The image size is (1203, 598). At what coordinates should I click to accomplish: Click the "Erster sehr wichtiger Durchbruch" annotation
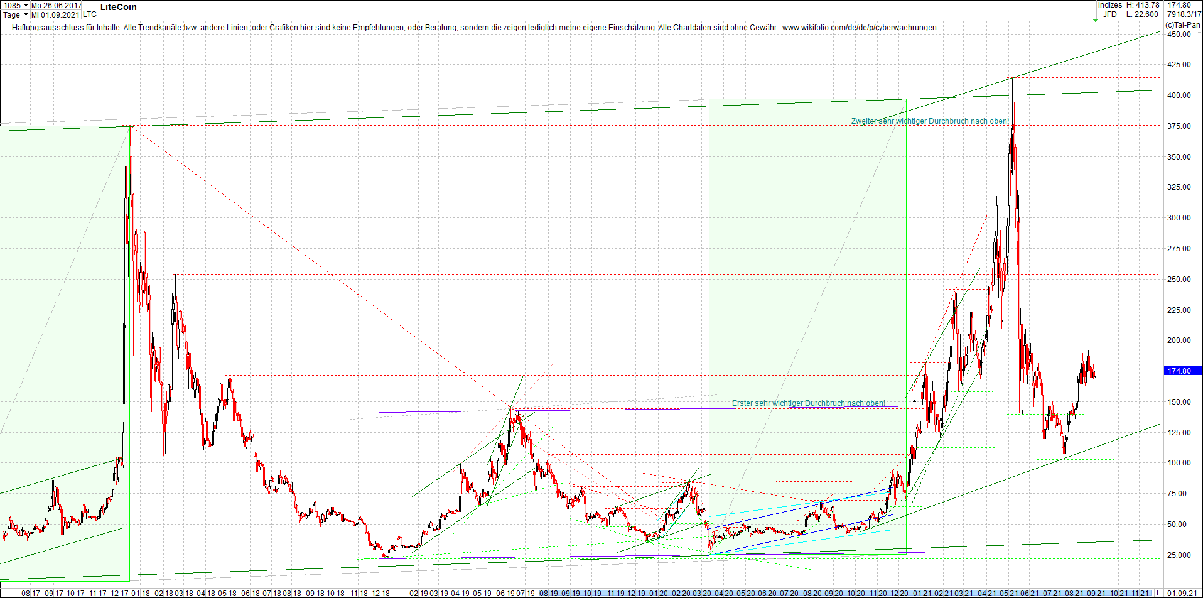[x=809, y=403]
